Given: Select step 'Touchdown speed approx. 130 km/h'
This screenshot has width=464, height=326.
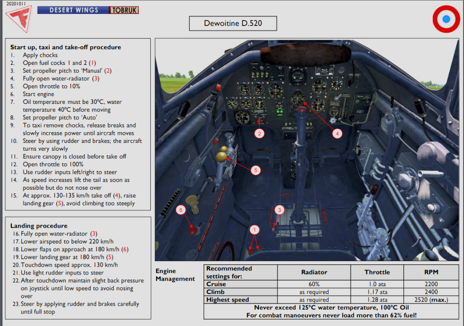Looking at the screenshot, I should click(65, 265).
